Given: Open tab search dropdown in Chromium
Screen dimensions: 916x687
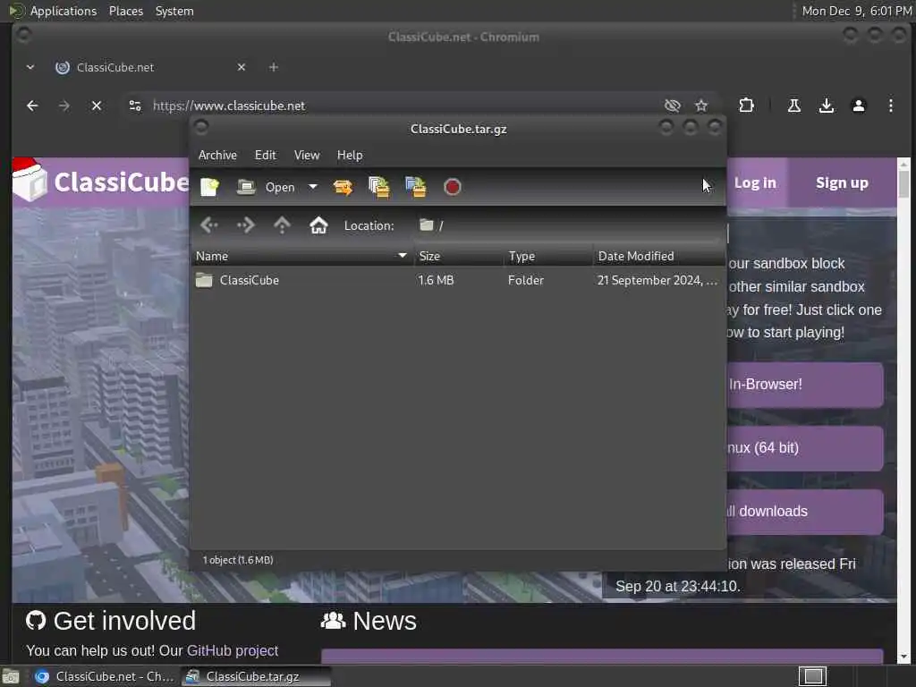Looking at the screenshot, I should point(30,67).
